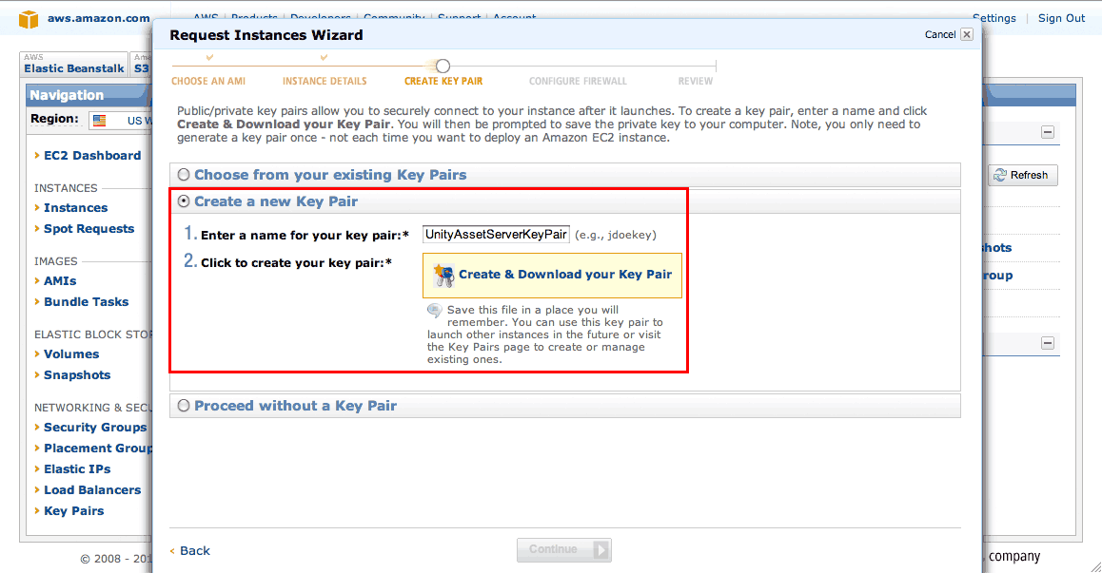Click the refresh arrows icon
Viewport: 1102px width, 573px height.
1000,176
